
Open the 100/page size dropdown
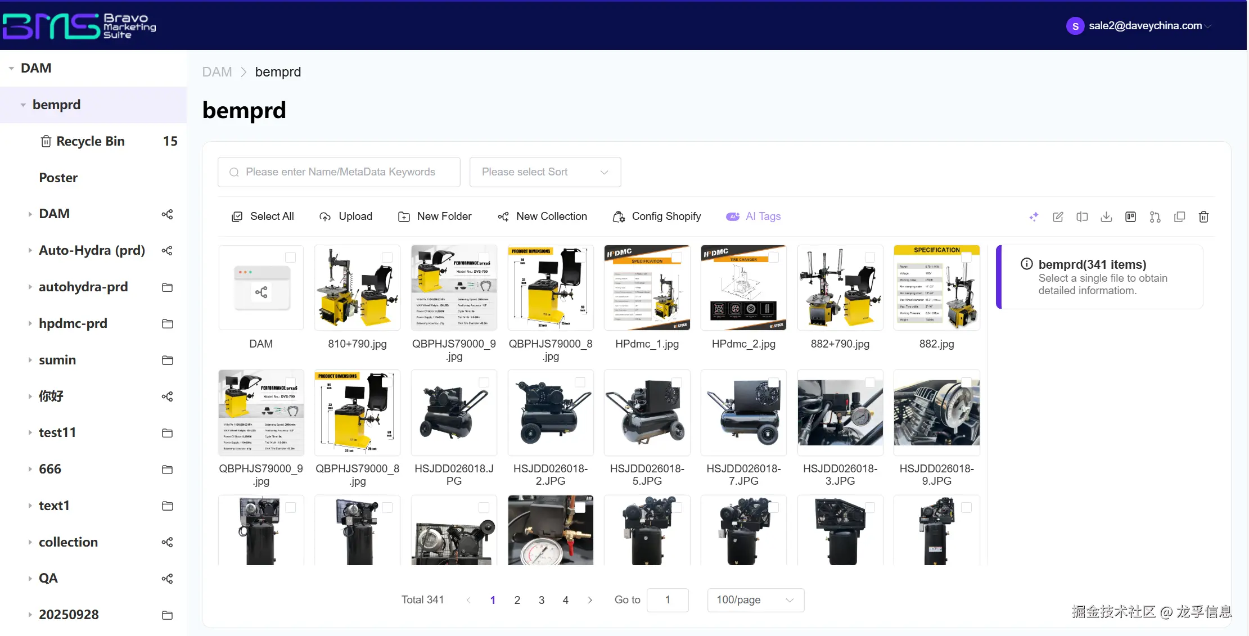point(755,600)
